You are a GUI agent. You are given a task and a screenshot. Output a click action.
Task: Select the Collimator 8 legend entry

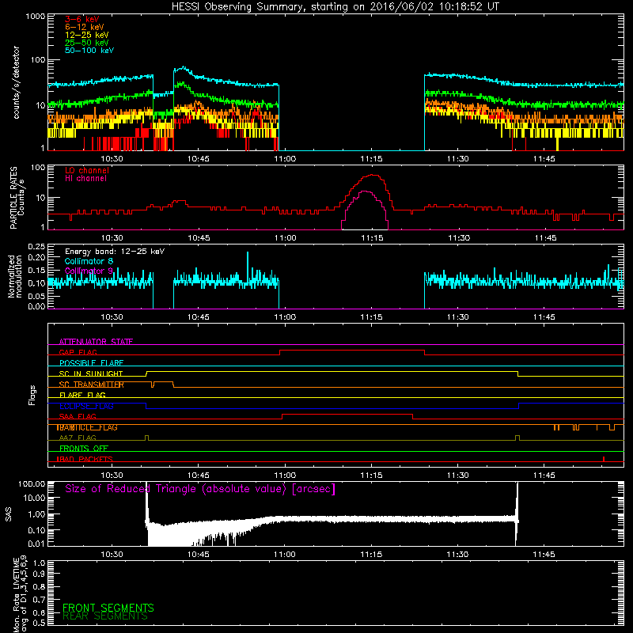(x=89, y=261)
